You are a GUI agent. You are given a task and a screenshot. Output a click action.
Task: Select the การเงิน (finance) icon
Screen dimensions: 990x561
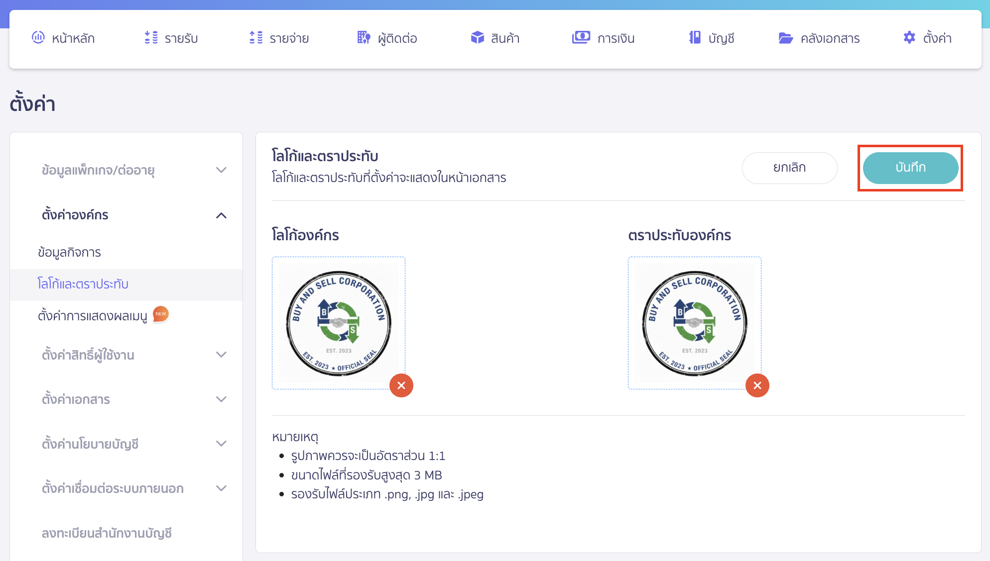point(581,37)
